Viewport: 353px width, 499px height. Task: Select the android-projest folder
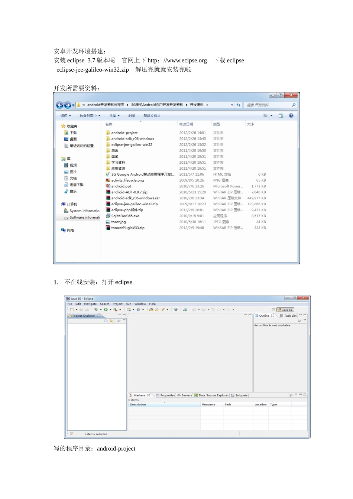(x=122, y=133)
